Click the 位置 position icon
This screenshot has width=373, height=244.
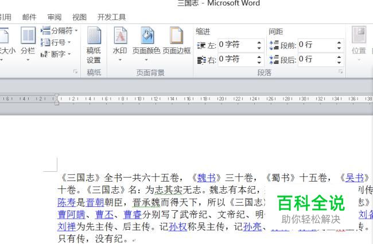pyautogui.click(x=359, y=44)
